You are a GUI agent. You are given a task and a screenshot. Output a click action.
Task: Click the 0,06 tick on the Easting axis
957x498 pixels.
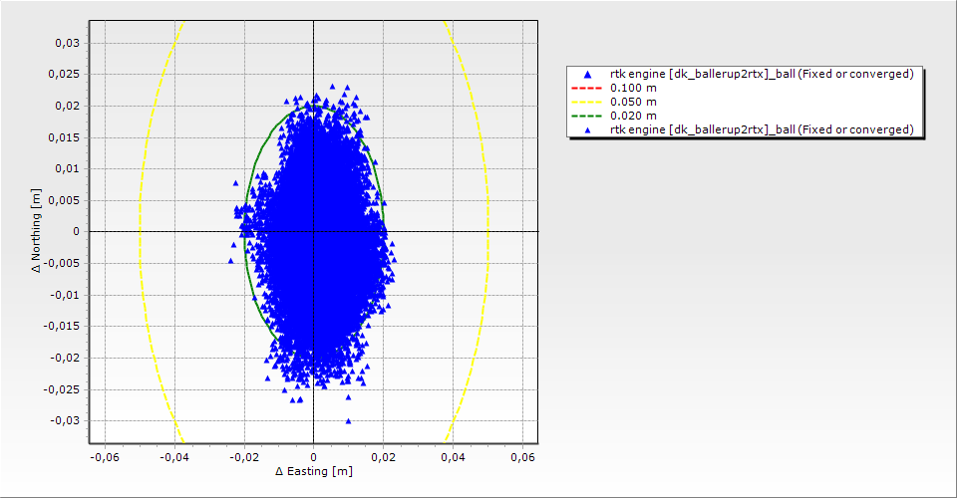click(x=523, y=457)
